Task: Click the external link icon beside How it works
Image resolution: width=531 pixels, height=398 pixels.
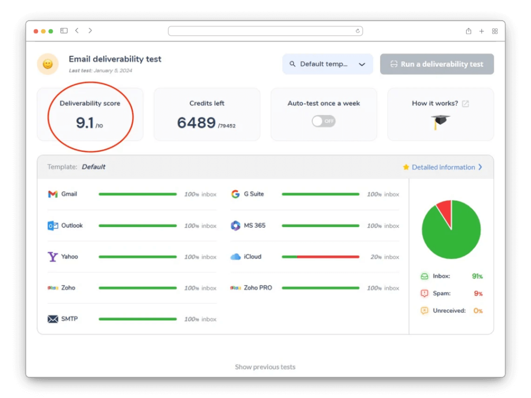Action: pos(466,104)
